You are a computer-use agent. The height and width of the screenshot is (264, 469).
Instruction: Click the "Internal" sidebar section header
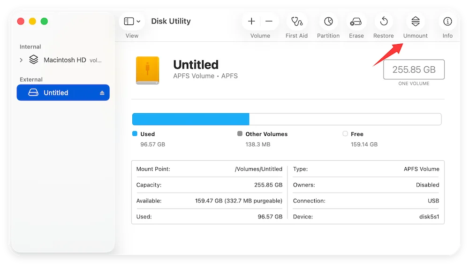click(x=30, y=47)
